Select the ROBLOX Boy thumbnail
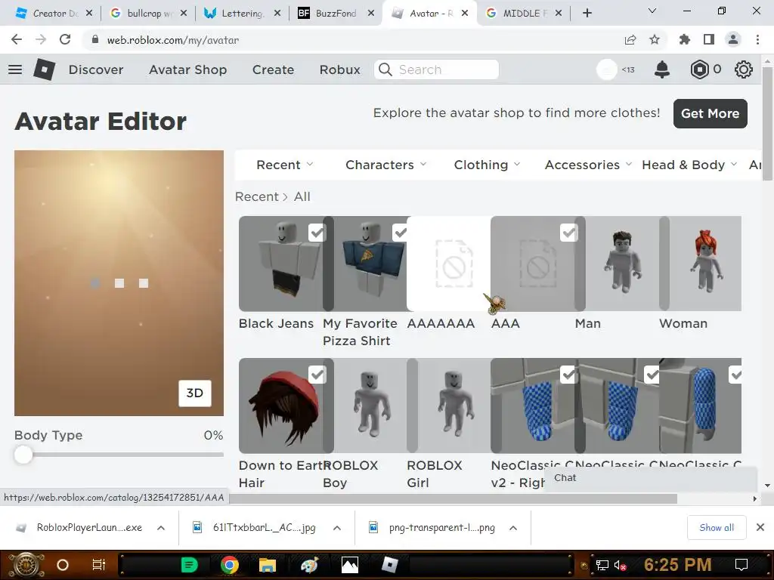This screenshot has height=580, width=774. click(x=370, y=406)
